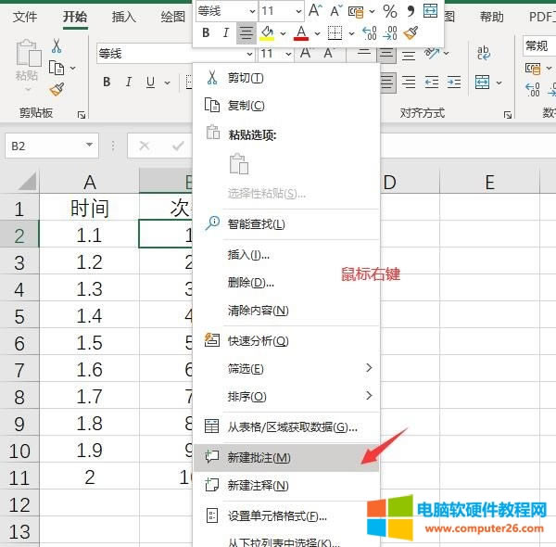Select cell A5 containing 1.4
The width and height of the screenshot is (556, 547).
(x=89, y=315)
